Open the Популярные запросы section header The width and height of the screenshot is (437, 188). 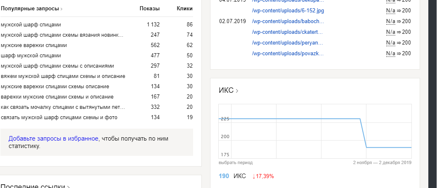pos(32,9)
